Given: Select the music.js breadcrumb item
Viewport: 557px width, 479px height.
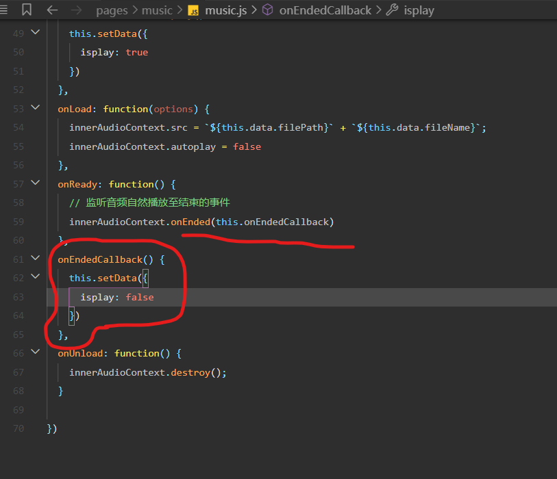Looking at the screenshot, I should (x=226, y=11).
